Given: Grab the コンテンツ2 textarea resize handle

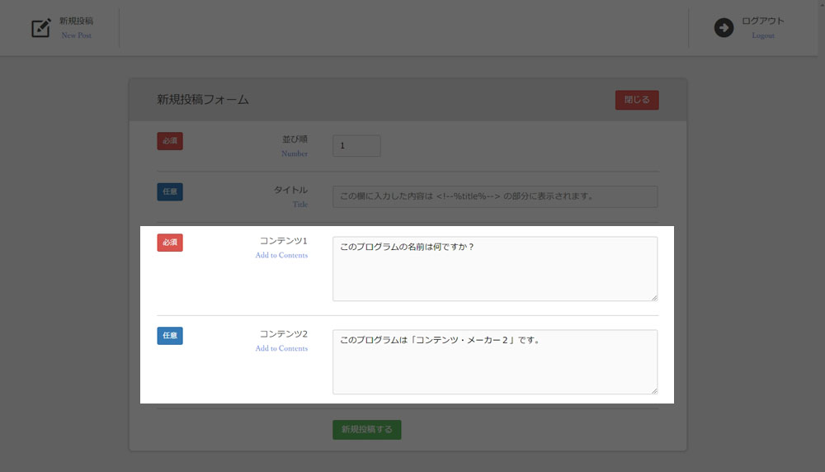Looking at the screenshot, I should [x=653, y=390].
